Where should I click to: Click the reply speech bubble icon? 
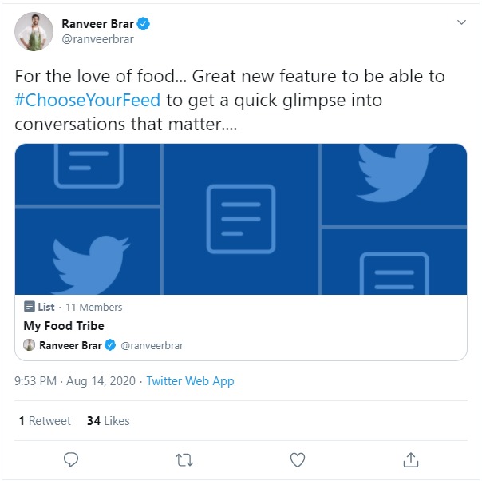(x=71, y=459)
